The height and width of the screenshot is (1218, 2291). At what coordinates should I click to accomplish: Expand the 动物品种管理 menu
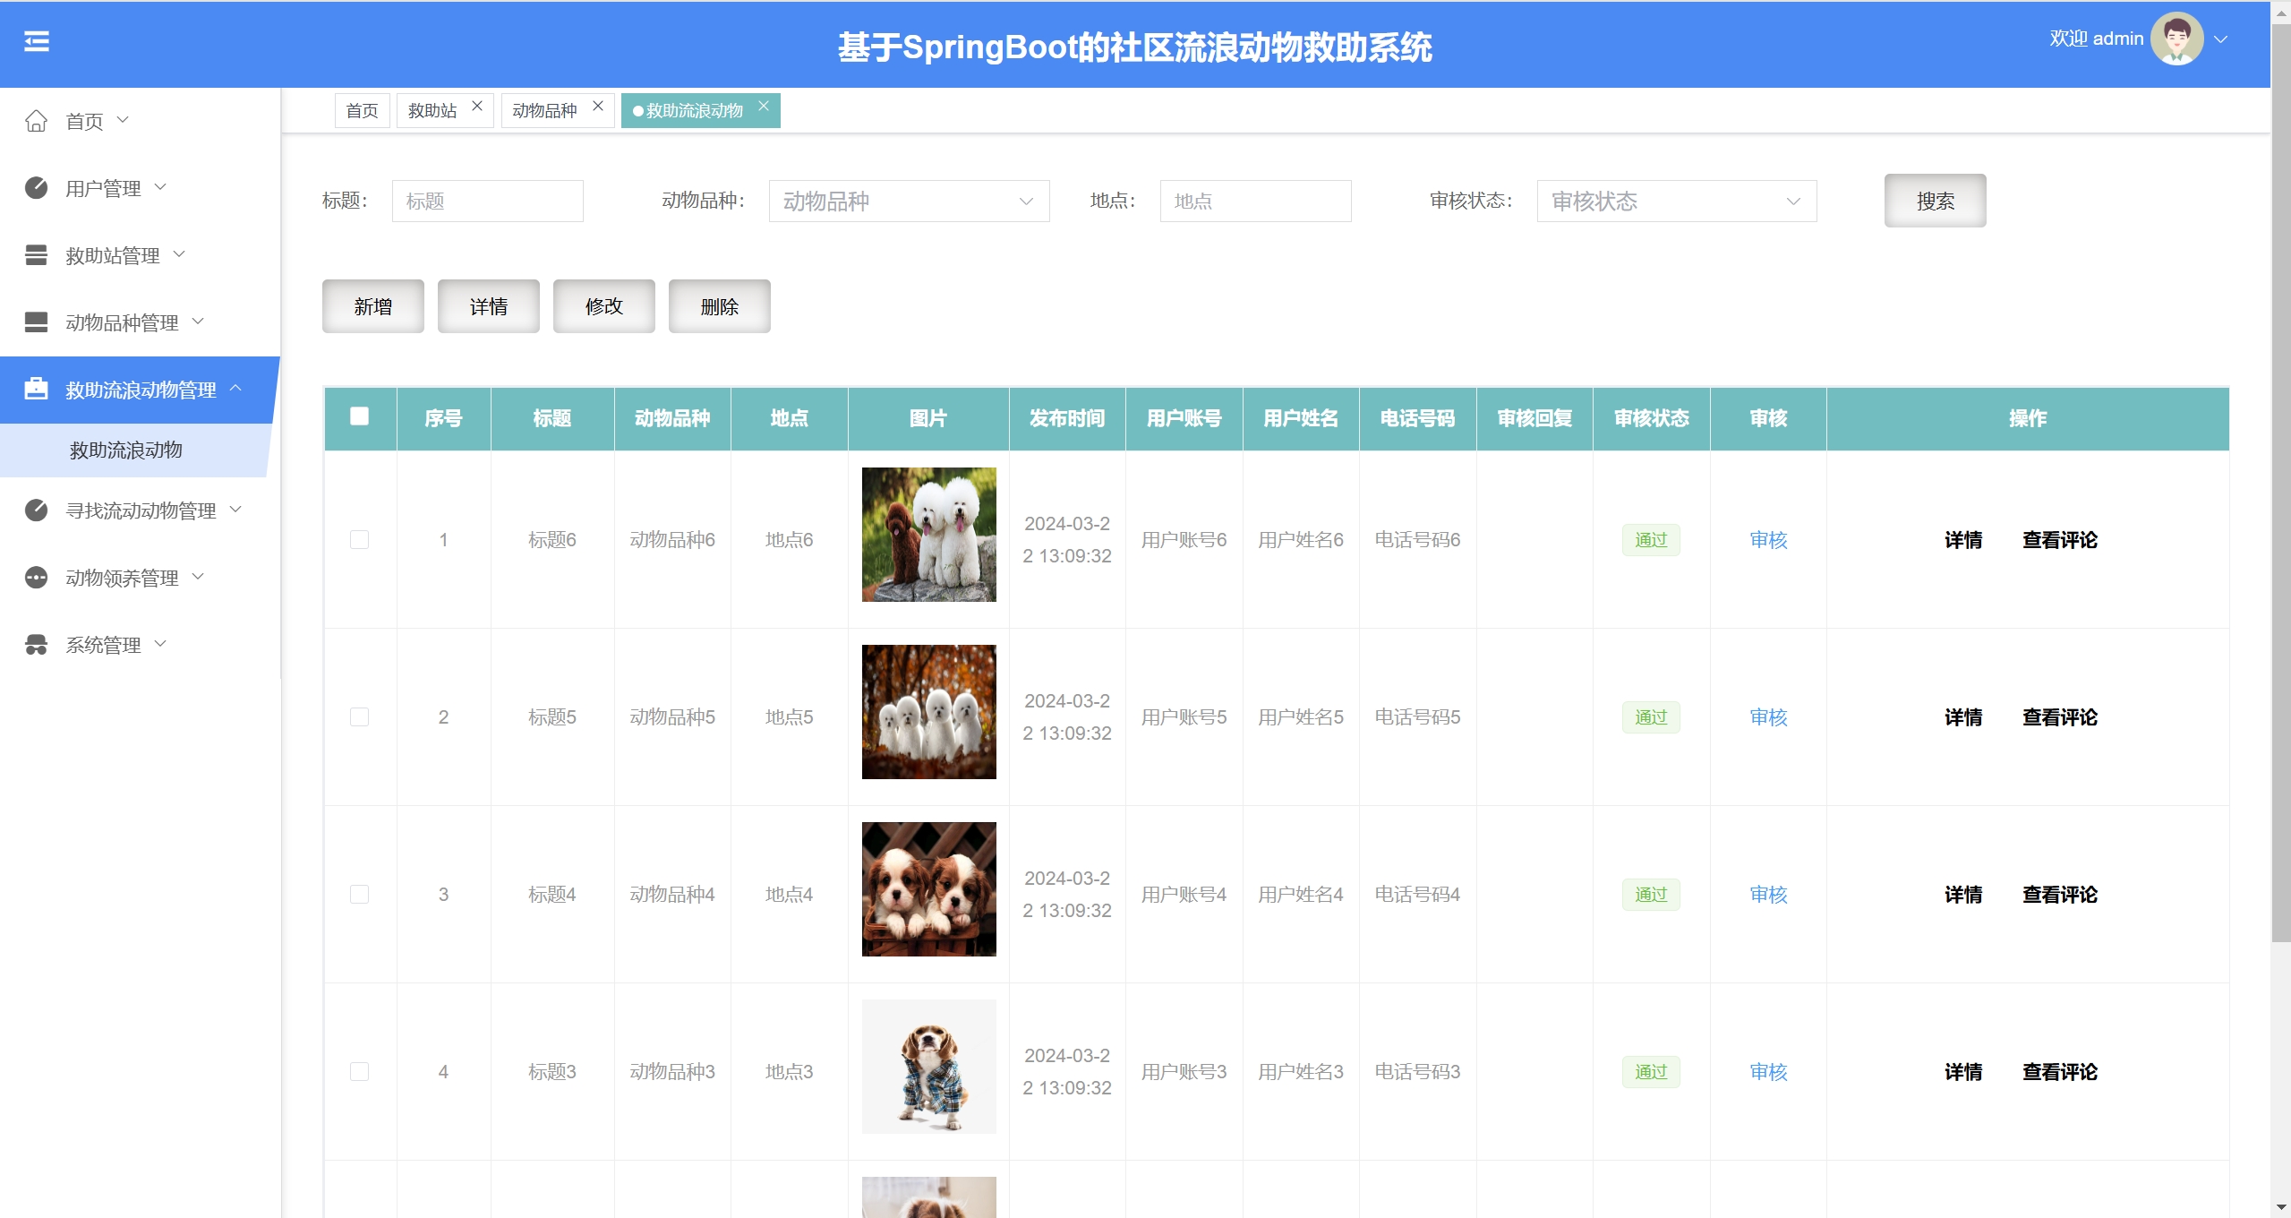pyautogui.click(x=199, y=322)
